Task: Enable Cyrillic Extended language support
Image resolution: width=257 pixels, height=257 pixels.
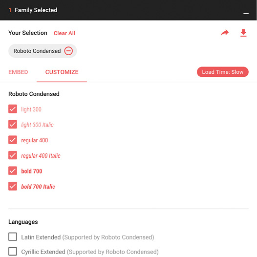Action: coord(13,251)
